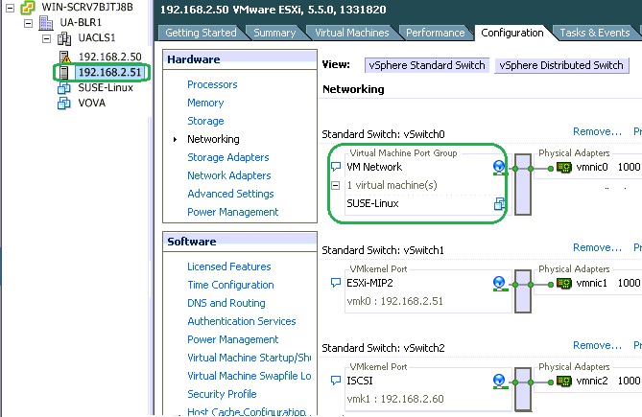This screenshot has height=417, width=642.
Task: Select Networking in Hardware list
Action: 213,139
